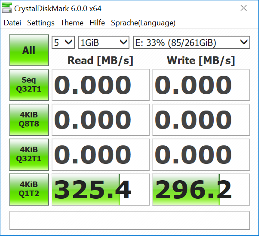This screenshot has width=261, height=237.
Task: Open the drive dropdown showing E: 33%
Action: point(191,43)
